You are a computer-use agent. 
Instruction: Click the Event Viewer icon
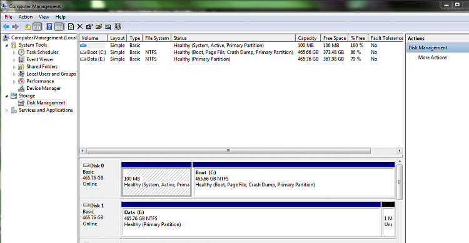point(21,59)
